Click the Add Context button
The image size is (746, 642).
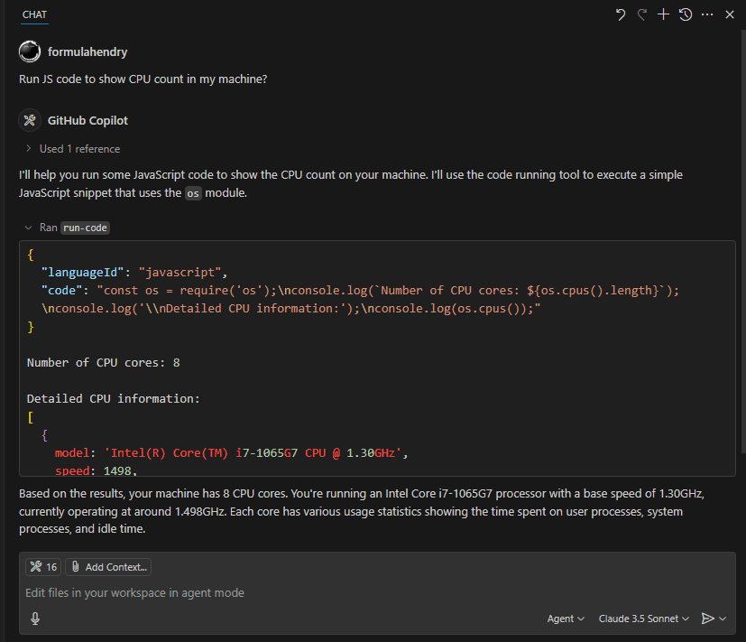[x=108, y=567]
